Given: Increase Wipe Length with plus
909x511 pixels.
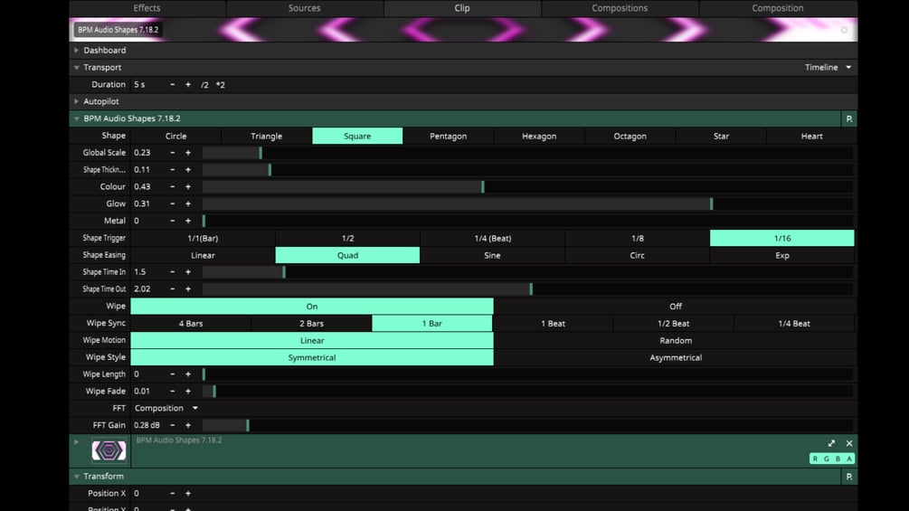Looking at the screenshot, I should click(x=188, y=374).
